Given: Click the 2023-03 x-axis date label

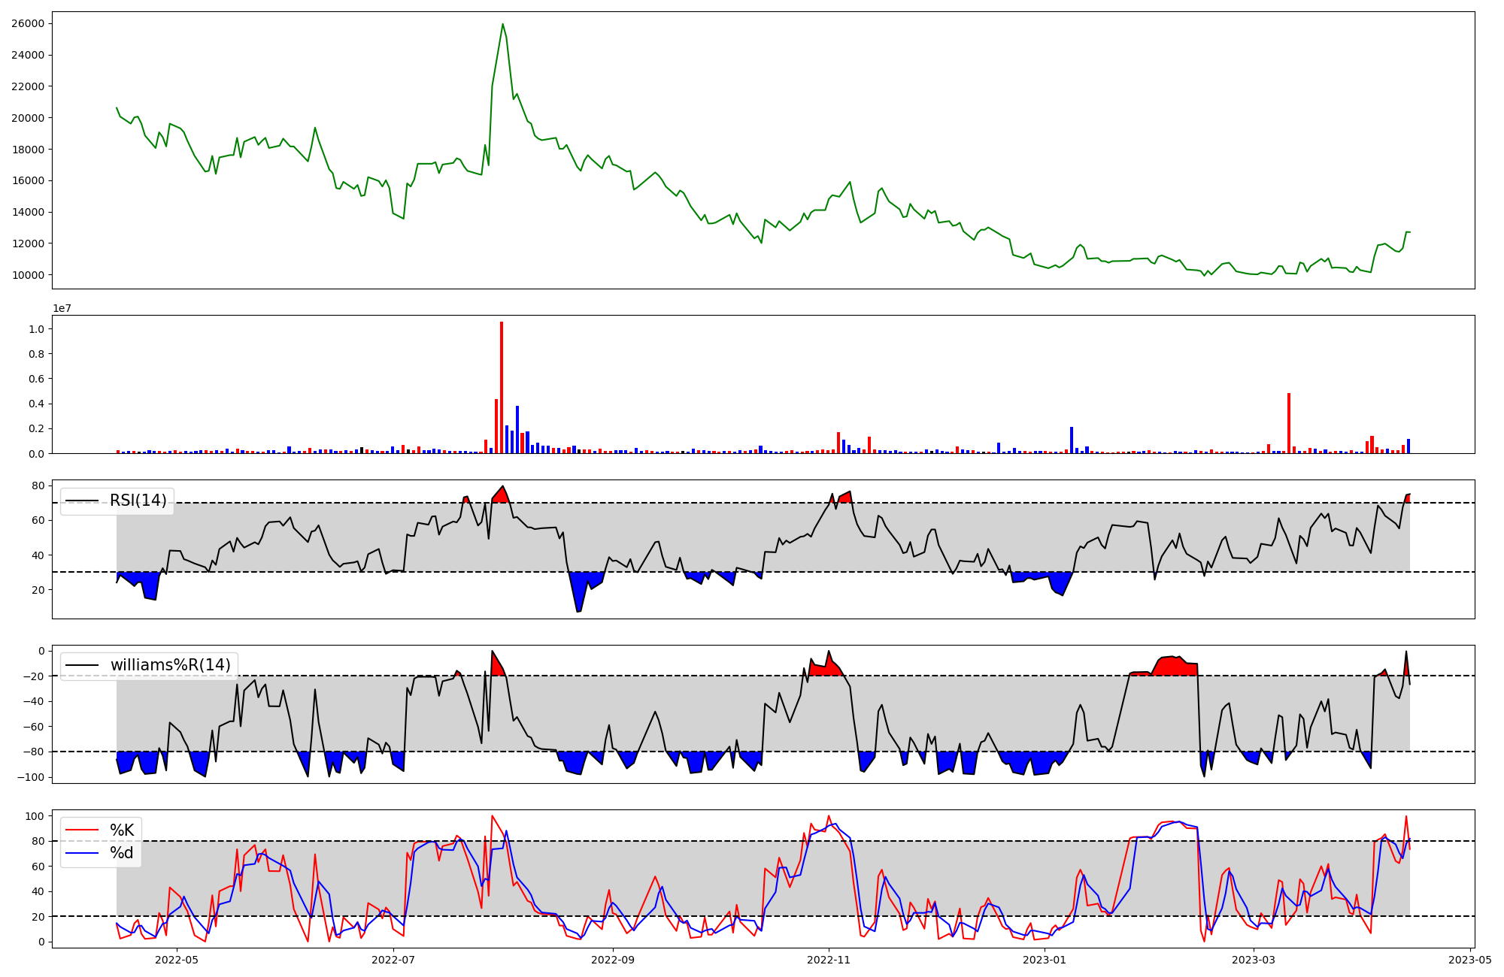Looking at the screenshot, I should (1254, 960).
